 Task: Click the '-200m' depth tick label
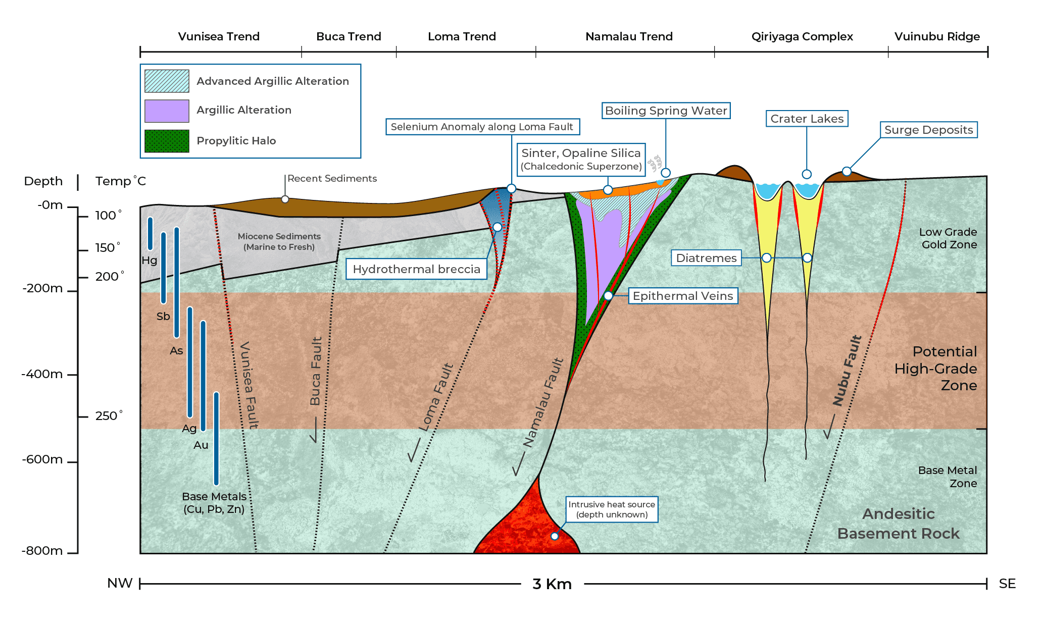43,288
